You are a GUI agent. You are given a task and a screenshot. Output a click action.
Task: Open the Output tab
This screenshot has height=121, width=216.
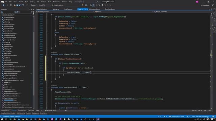pyautogui.click(x=28, y=113)
